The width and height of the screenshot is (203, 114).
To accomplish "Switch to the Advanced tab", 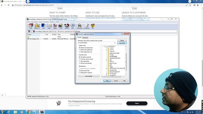I will 85,38.
